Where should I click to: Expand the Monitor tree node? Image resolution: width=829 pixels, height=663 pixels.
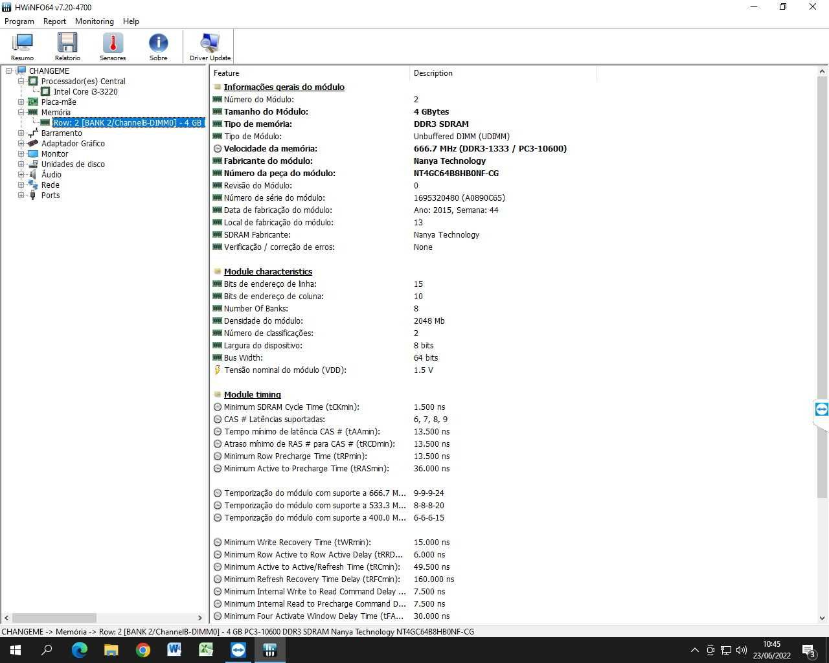[21, 153]
